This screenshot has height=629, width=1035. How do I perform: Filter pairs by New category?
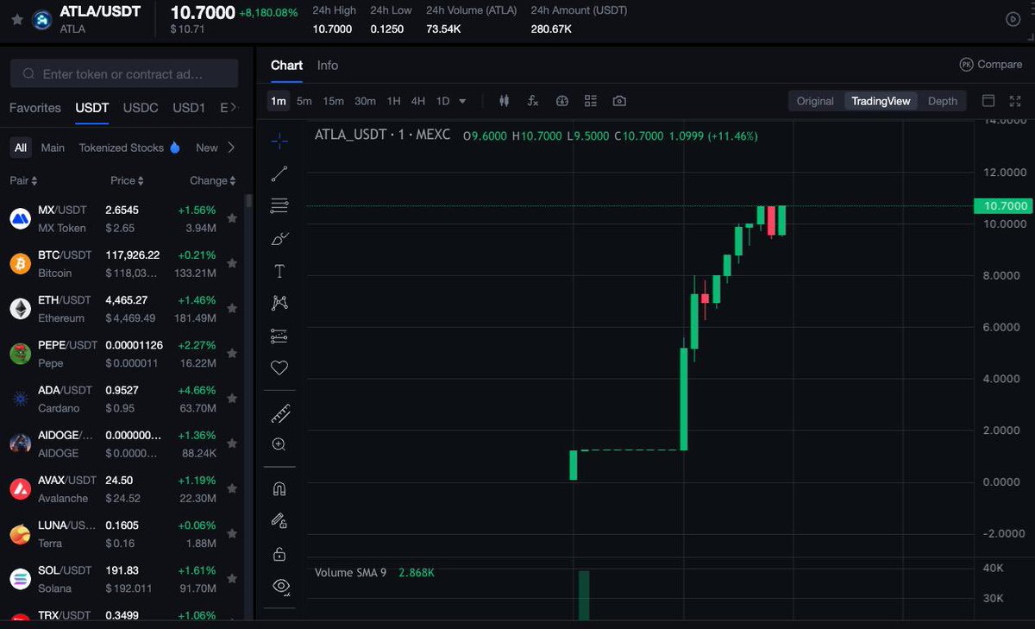coord(207,148)
